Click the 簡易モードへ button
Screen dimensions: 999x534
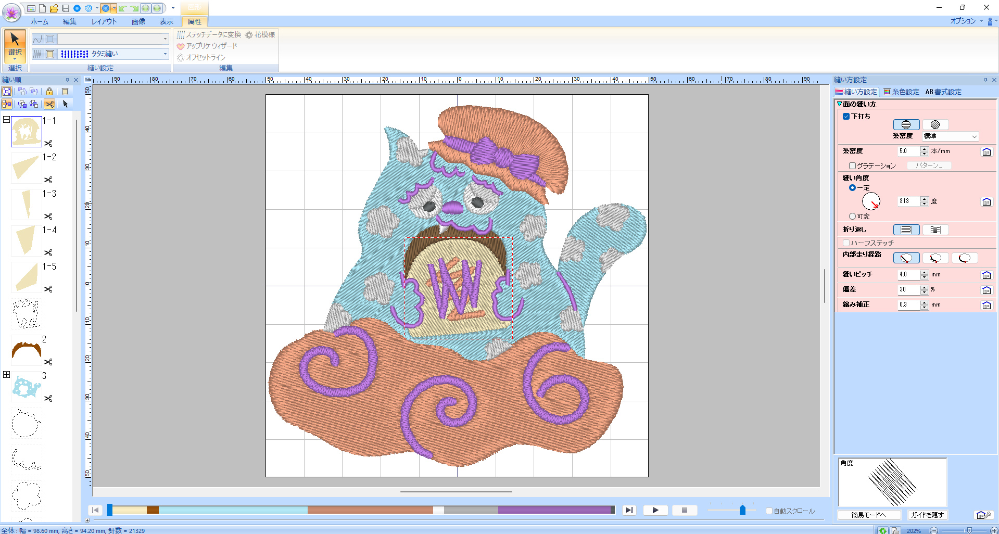[869, 515]
